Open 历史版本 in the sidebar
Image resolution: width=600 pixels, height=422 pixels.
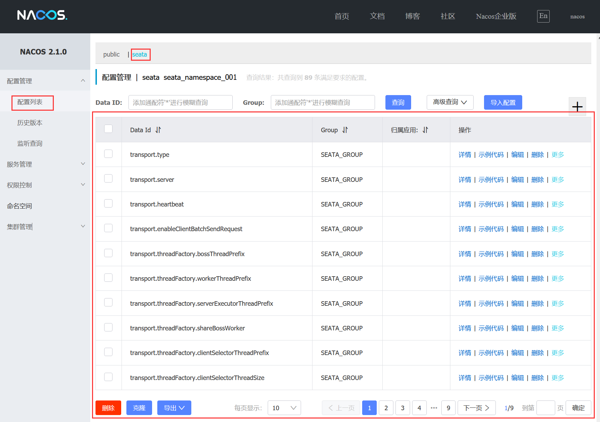[30, 123]
